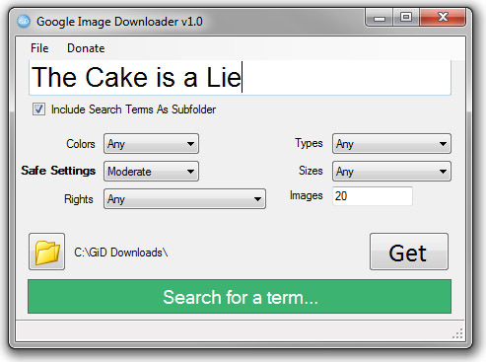Click the 'Safe Settings' label

coord(58,171)
